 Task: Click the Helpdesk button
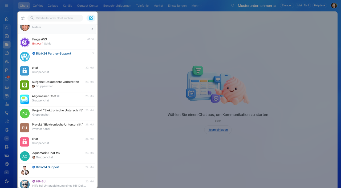pos(319,6)
